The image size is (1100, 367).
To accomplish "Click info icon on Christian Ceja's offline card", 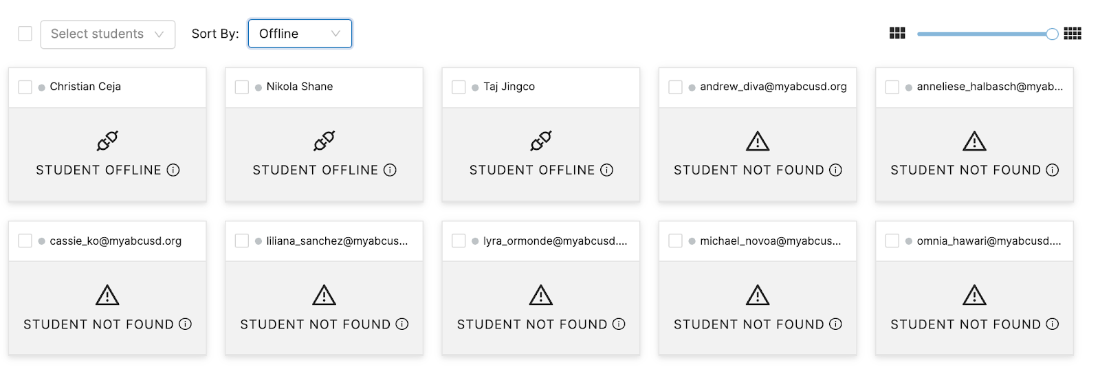I will 173,170.
